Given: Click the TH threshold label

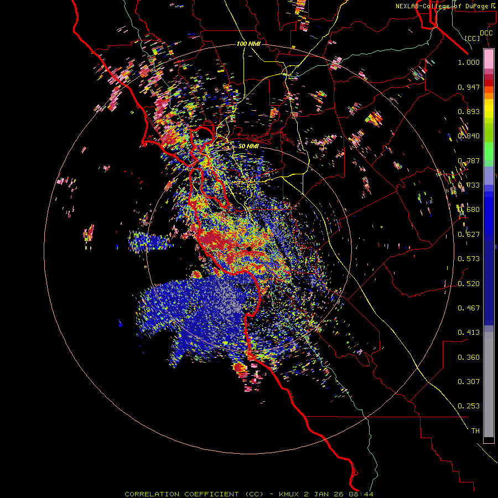Looking at the screenshot, I should tap(475, 431).
